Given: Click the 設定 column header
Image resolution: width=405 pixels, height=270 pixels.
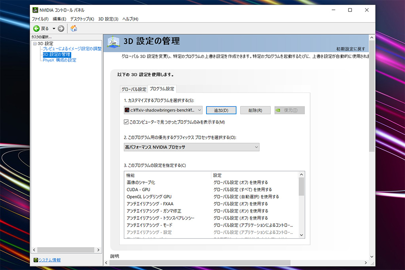Looking at the screenshot, I should pyautogui.click(x=255, y=175).
